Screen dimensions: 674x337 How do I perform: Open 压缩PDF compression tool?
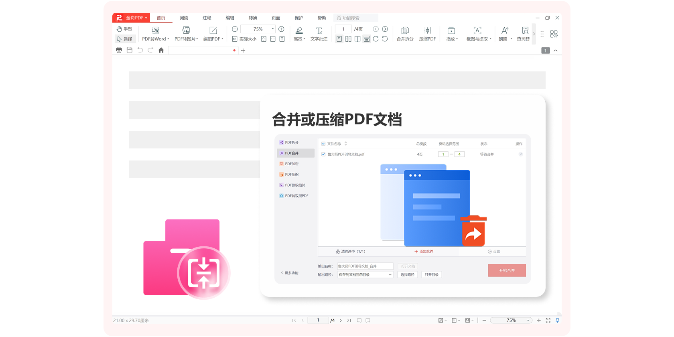(427, 34)
